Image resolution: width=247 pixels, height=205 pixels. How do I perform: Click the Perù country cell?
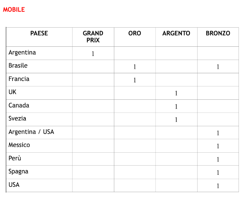coord(39,159)
